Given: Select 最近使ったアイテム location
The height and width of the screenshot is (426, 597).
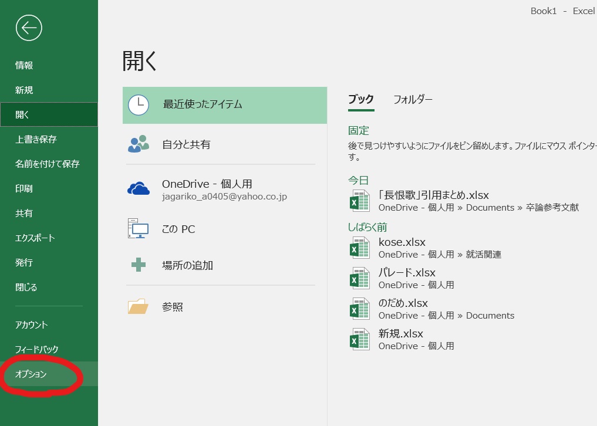Looking at the screenshot, I should [225, 105].
